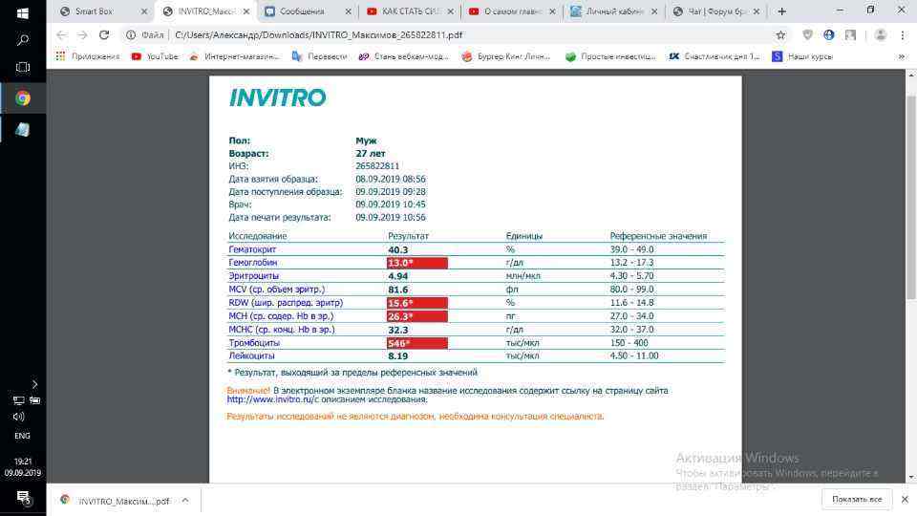Show hidden bookmarks via the double chevron
The width and height of the screenshot is (917, 516).
901,56
